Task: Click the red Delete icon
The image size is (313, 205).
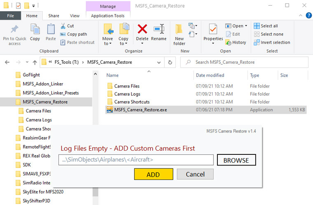Action: pyautogui.click(x=142, y=29)
